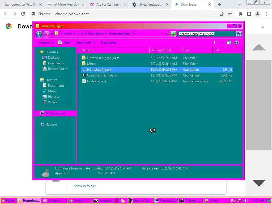The image size is (272, 204).
Task: Open the more view options dropdown arrow
Action: click(x=222, y=42)
